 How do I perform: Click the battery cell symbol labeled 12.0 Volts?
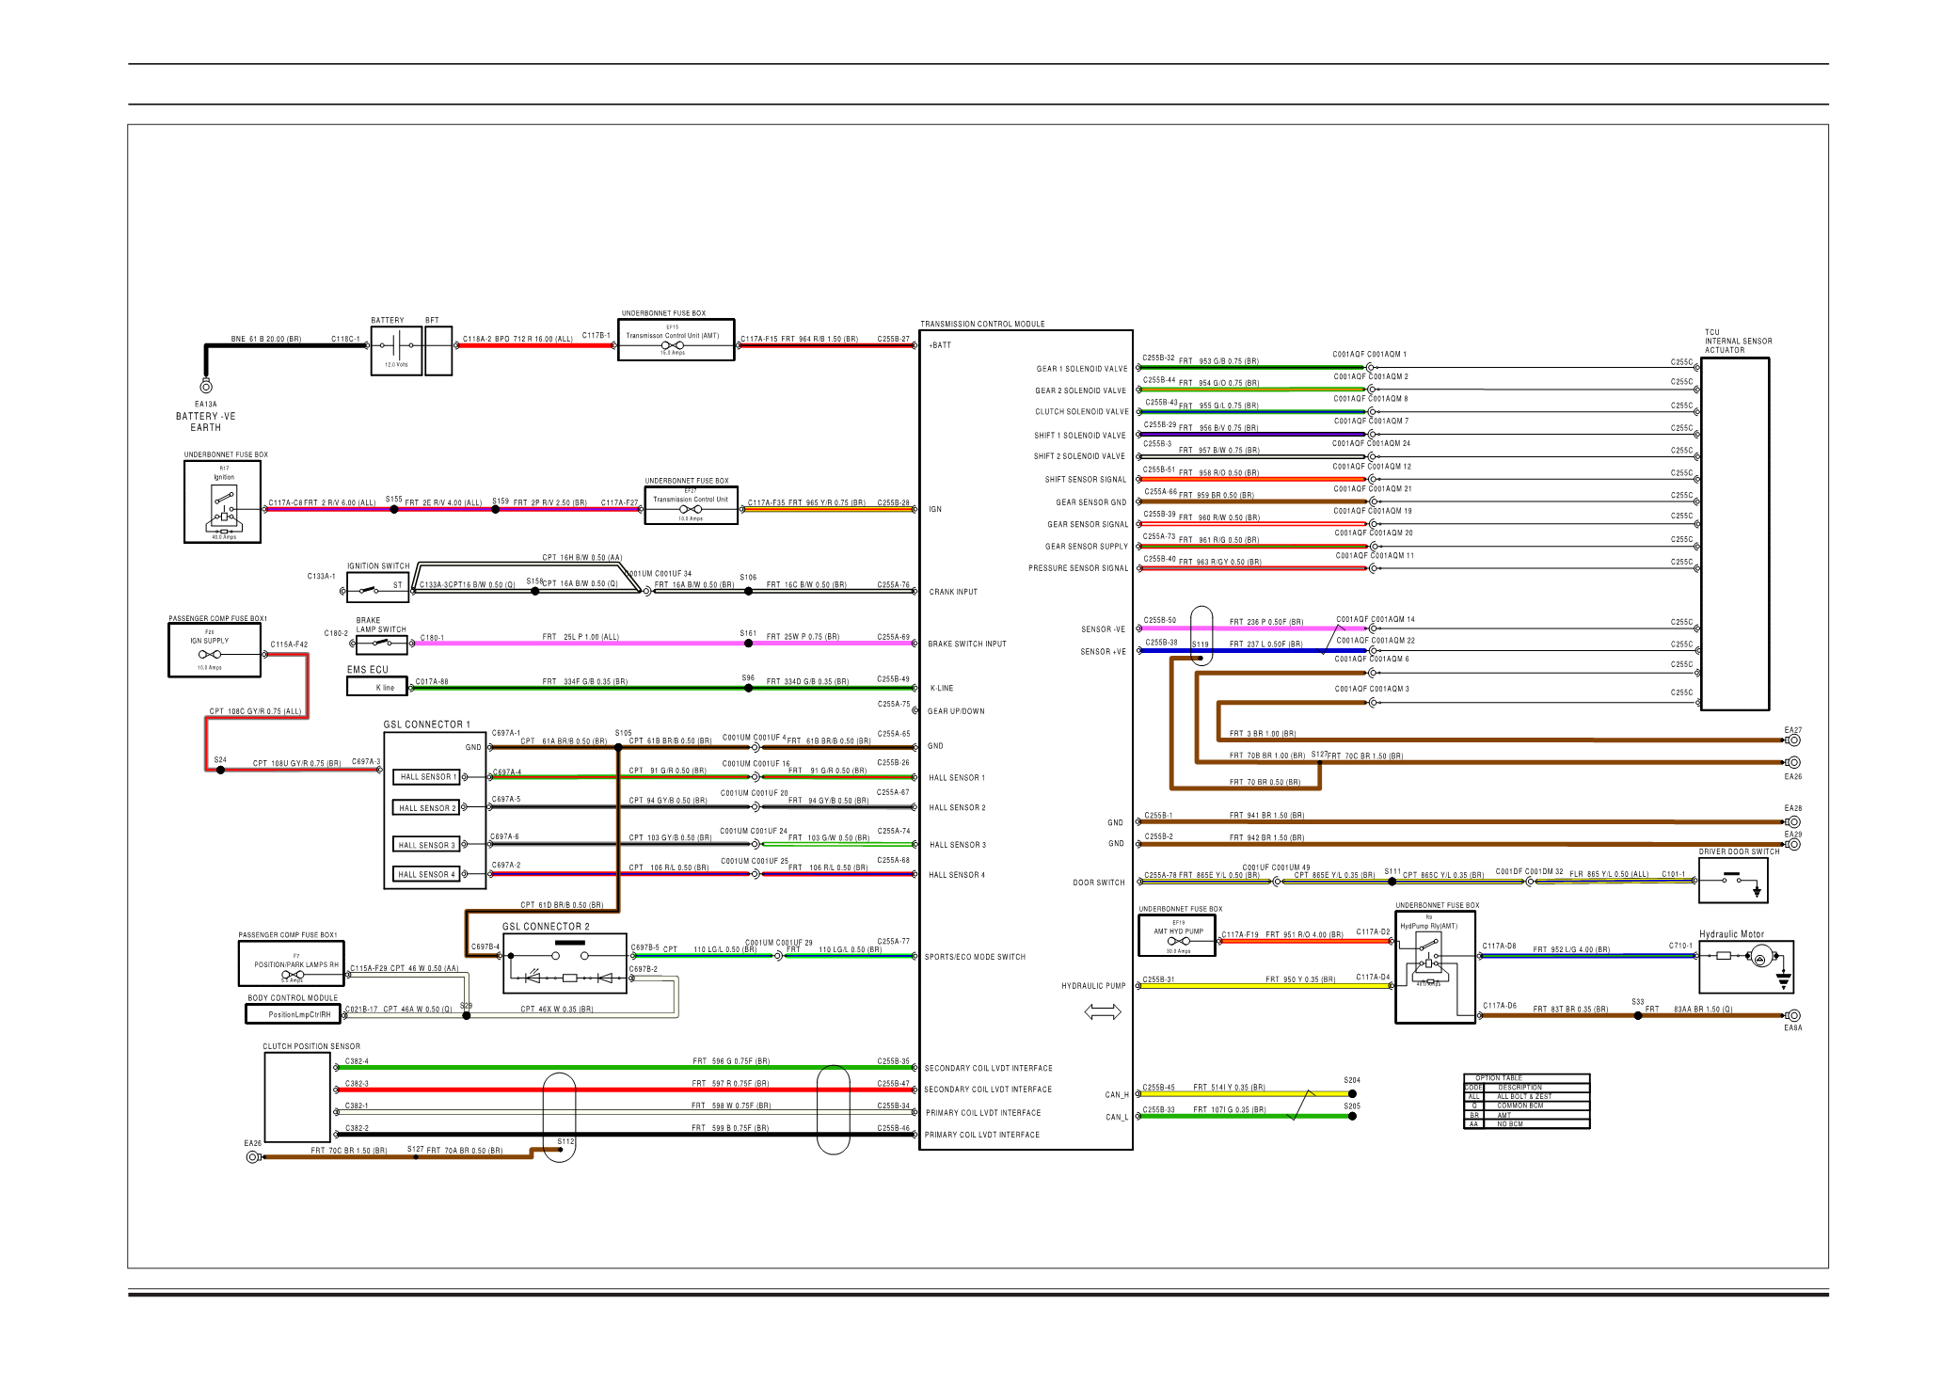click(396, 346)
